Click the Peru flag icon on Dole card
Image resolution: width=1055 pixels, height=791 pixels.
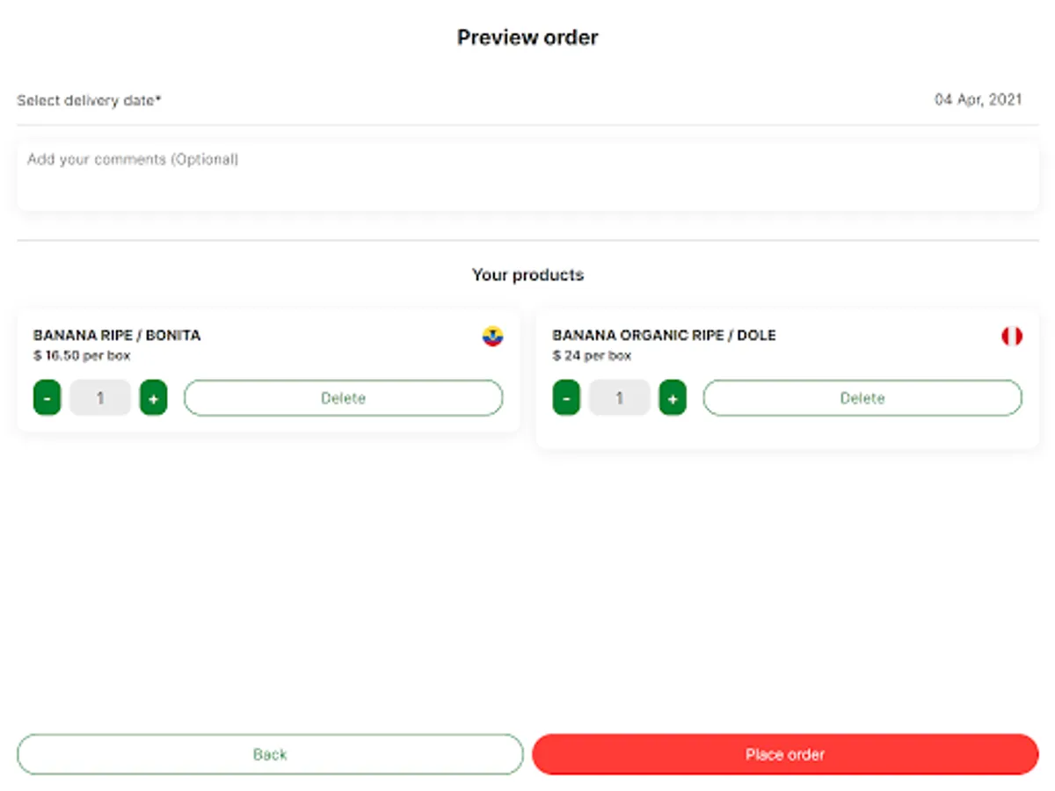point(1012,336)
